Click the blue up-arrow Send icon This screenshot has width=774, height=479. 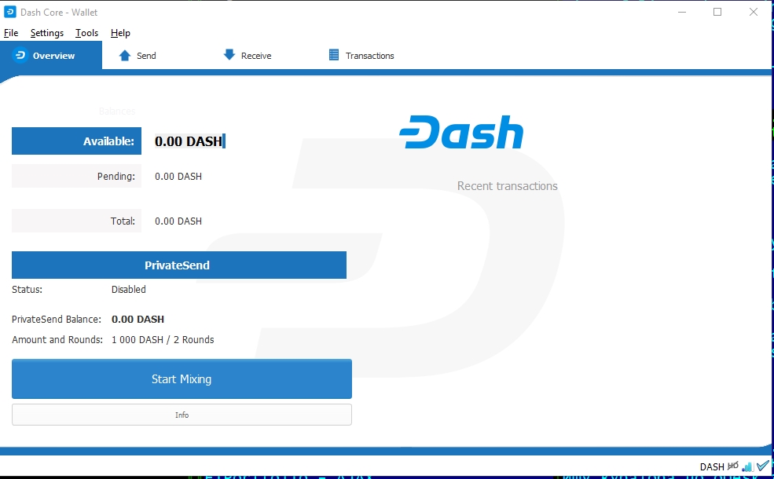(x=125, y=55)
